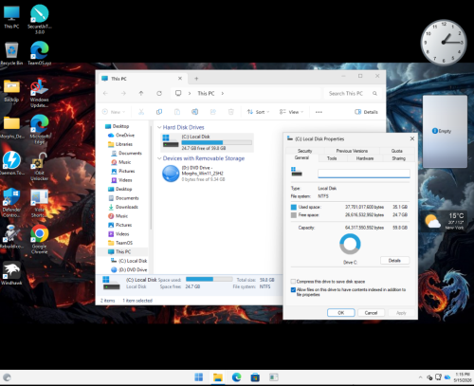Viewport: 474px width, 386px height.
Task: Collapse Devices with Removable Storage group
Action: point(159,158)
